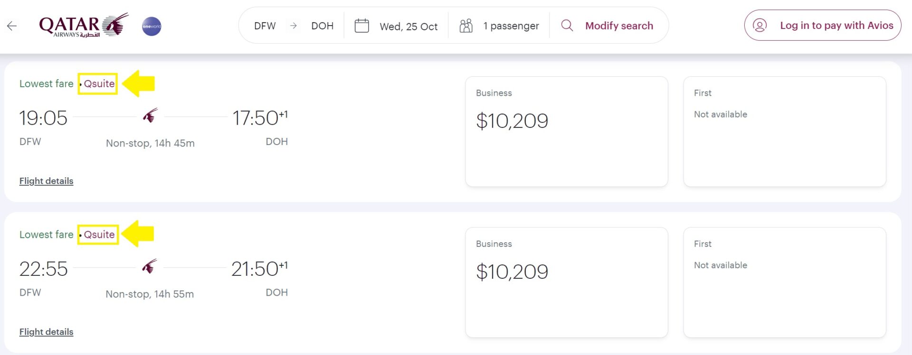The height and width of the screenshot is (355, 912).
Task: Click the user profile icon in the login button
Action: coord(760,25)
